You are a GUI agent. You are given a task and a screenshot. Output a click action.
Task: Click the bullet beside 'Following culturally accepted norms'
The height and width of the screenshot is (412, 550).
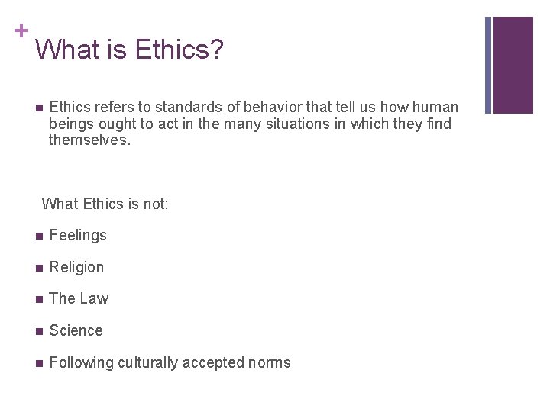point(38,363)
